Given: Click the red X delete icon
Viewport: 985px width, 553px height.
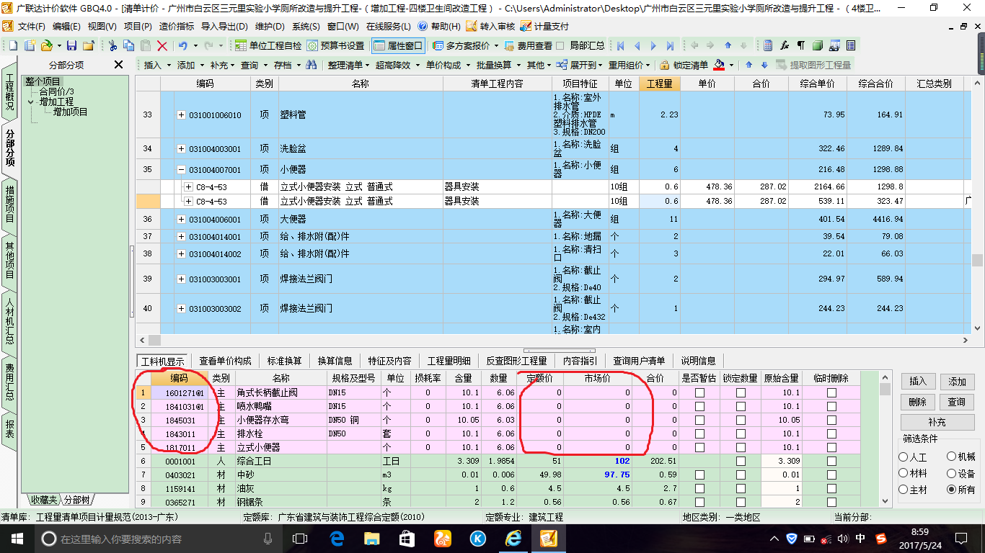Looking at the screenshot, I should click(162, 45).
